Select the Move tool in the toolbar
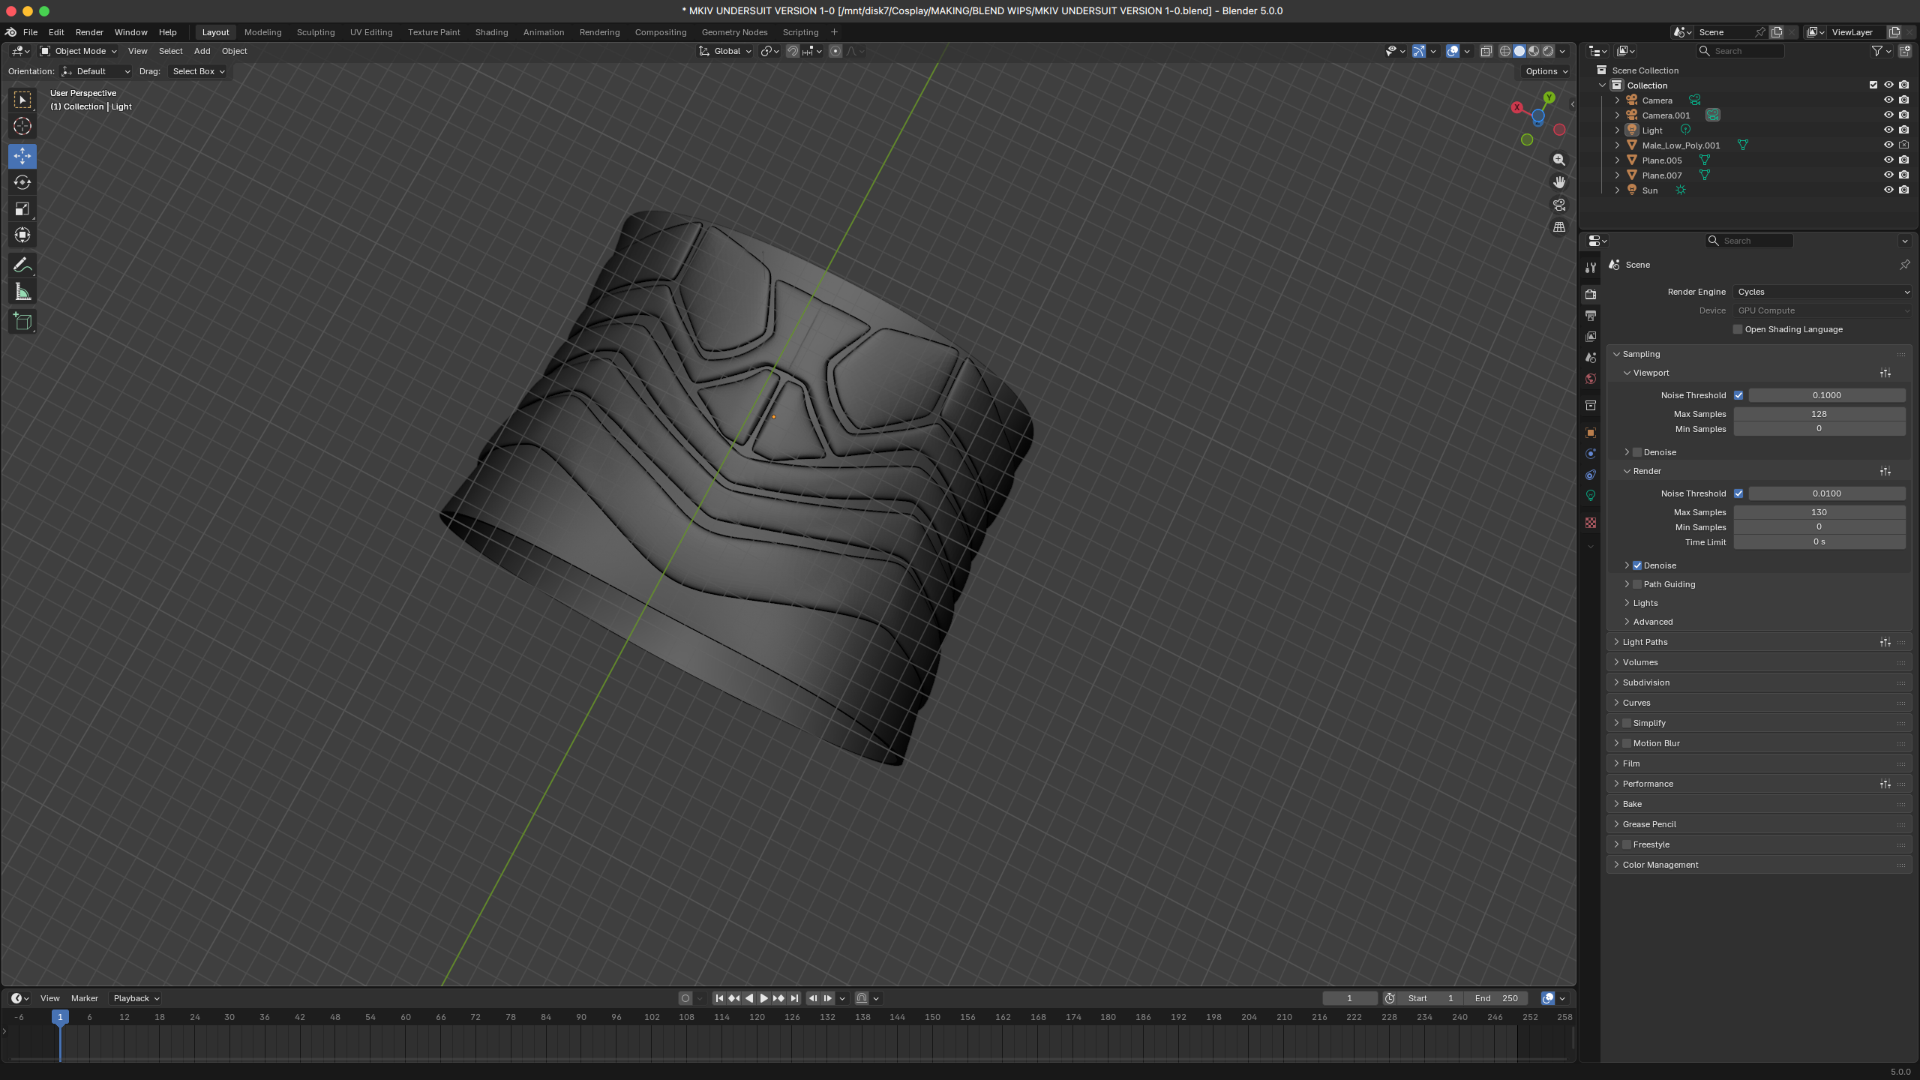Image resolution: width=1920 pixels, height=1080 pixels. pos(22,156)
